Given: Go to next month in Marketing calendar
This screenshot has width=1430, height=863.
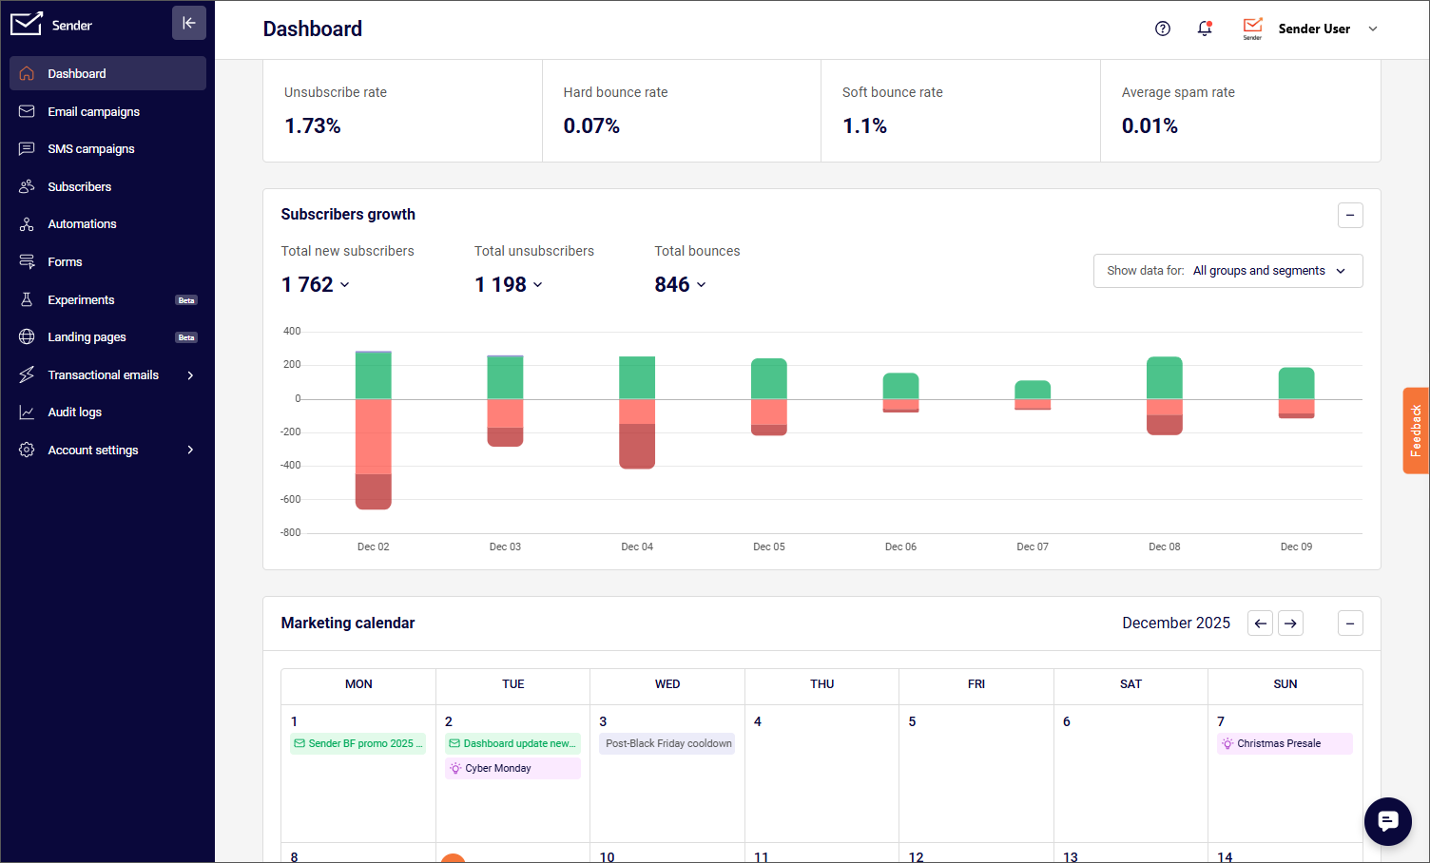Looking at the screenshot, I should 1290,623.
